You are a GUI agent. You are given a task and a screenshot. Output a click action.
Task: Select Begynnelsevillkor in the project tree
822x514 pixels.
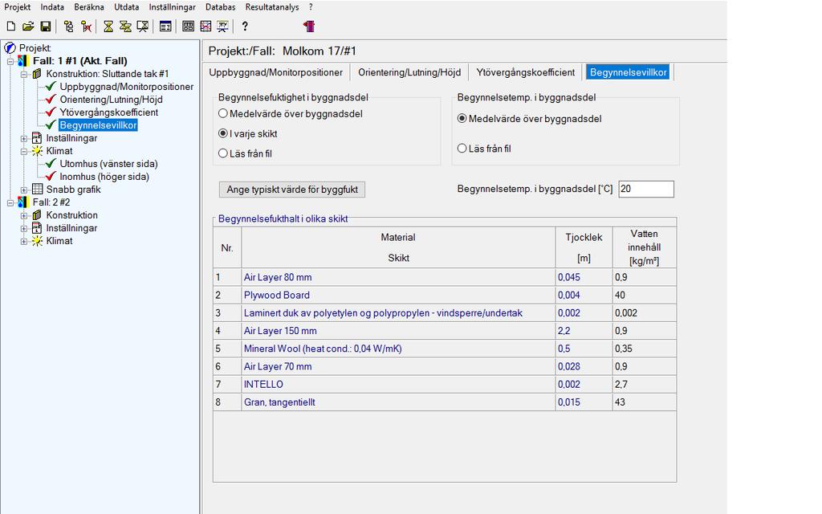[98, 124]
